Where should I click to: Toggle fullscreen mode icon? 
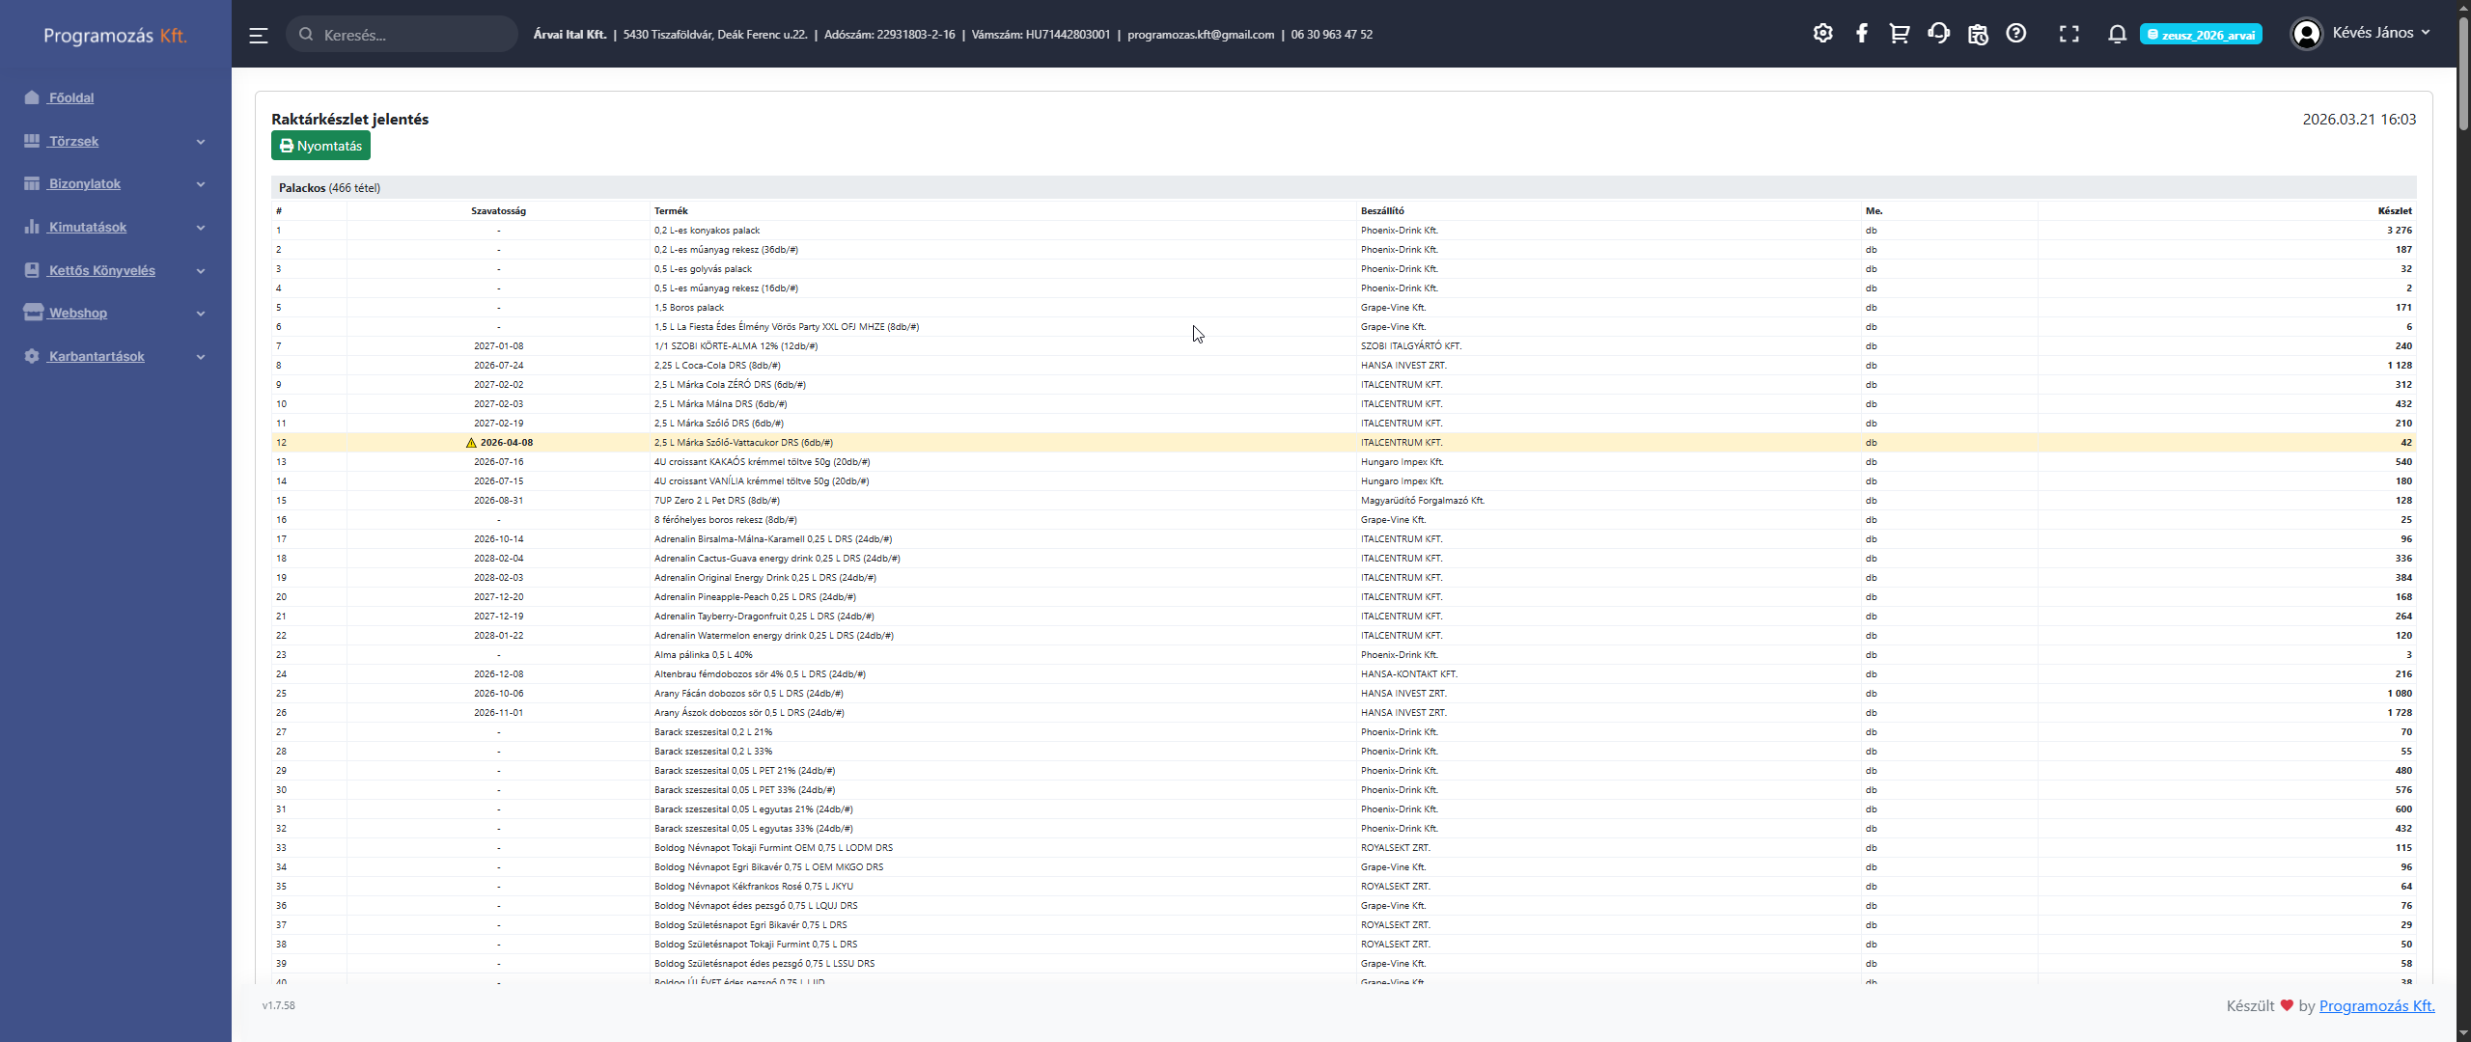(x=2068, y=34)
